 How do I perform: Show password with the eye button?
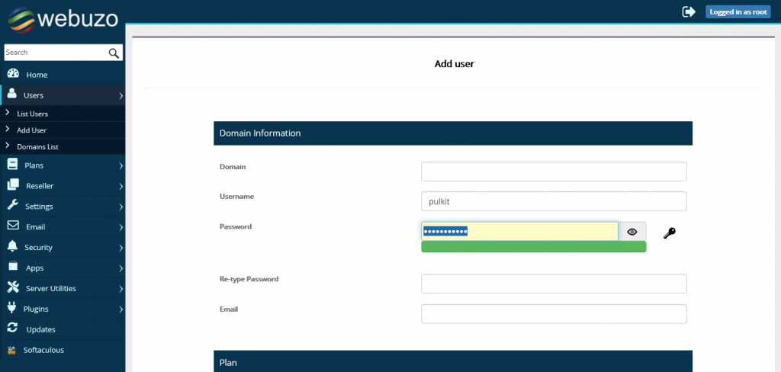click(x=632, y=232)
